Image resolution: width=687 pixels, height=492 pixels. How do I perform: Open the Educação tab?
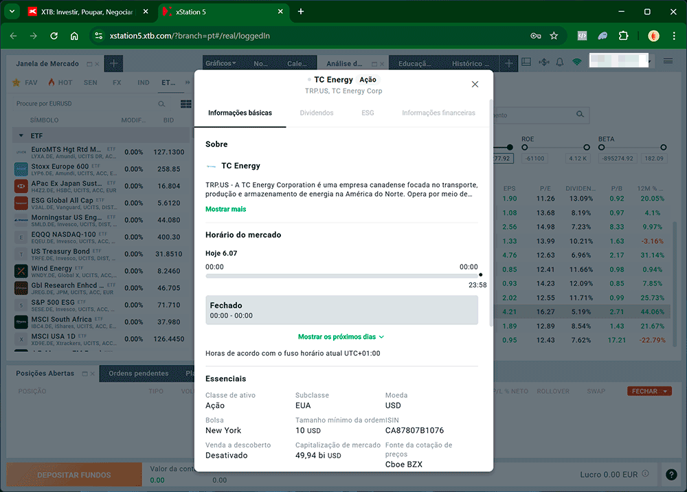point(414,63)
